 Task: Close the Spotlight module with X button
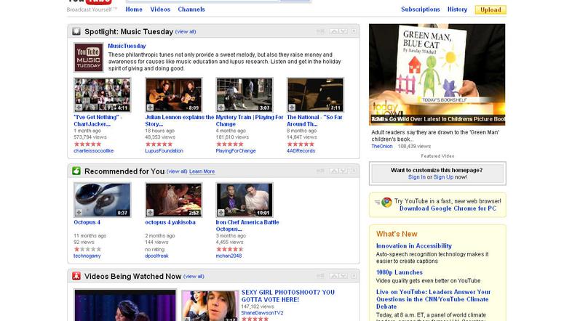[x=354, y=31]
